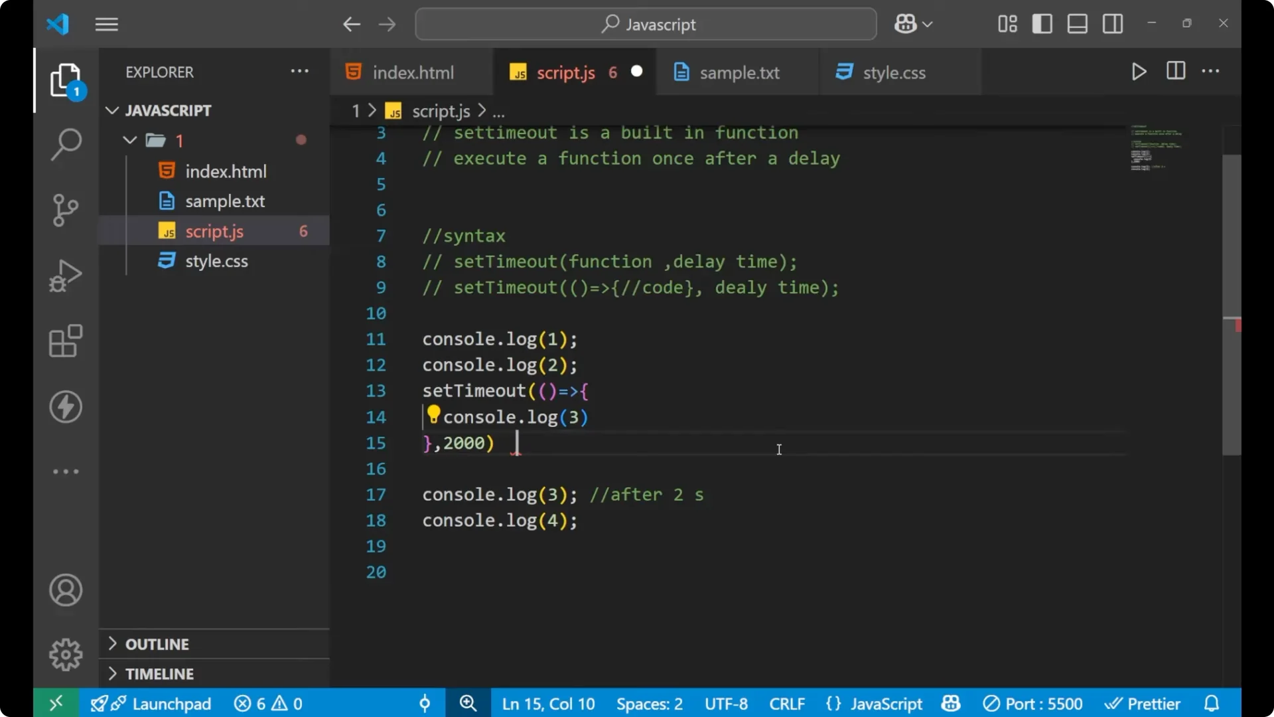Run the project with the play button
Image resolution: width=1274 pixels, height=717 pixels.
[1139, 72]
